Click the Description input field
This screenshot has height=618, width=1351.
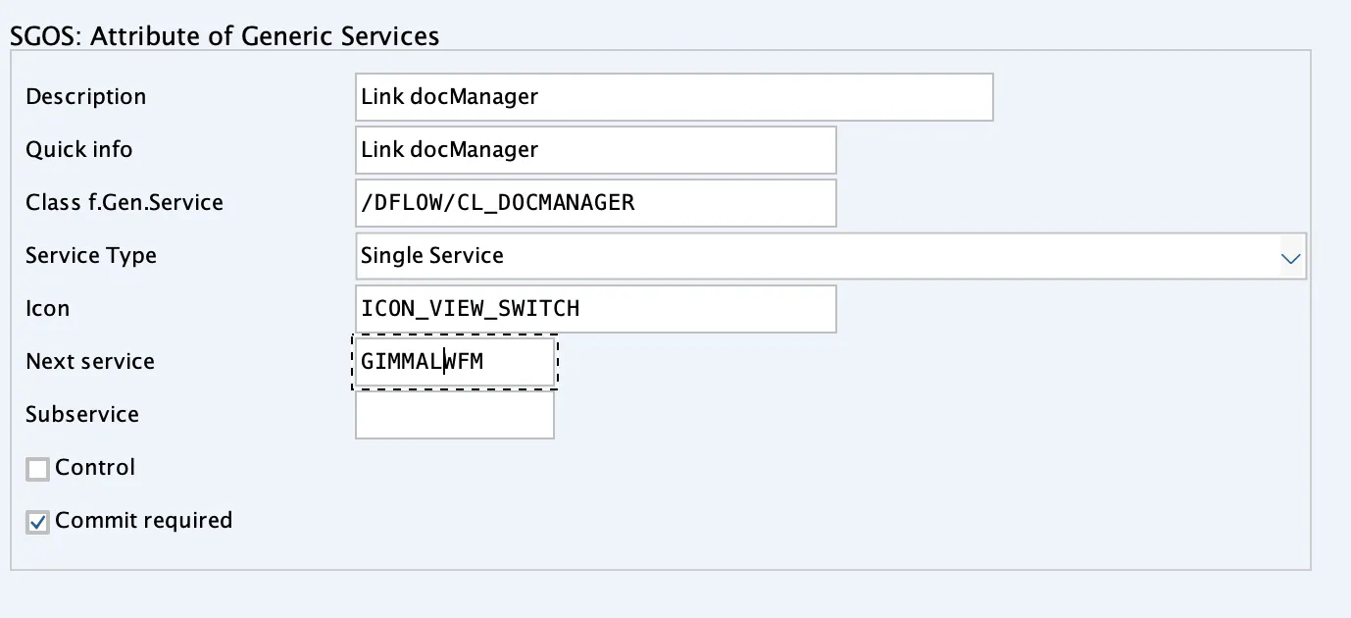pyautogui.click(x=675, y=97)
